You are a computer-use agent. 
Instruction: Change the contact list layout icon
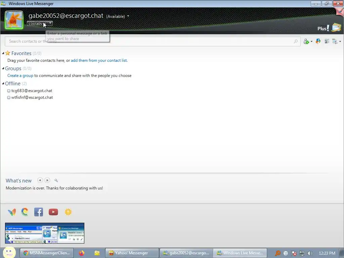(x=327, y=41)
